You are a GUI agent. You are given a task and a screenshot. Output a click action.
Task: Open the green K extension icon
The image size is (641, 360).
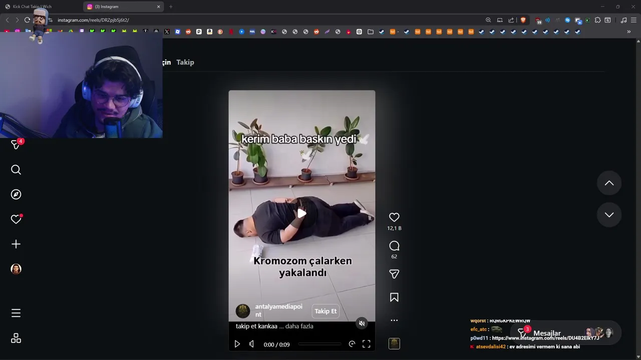pyautogui.click(x=587, y=20)
